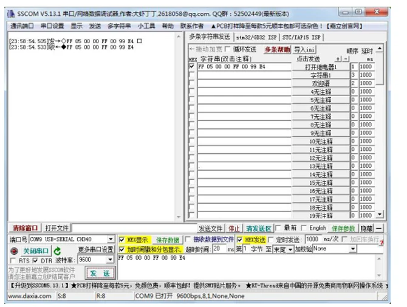Open the 加校验 None checksum dropdown

coord(353,249)
